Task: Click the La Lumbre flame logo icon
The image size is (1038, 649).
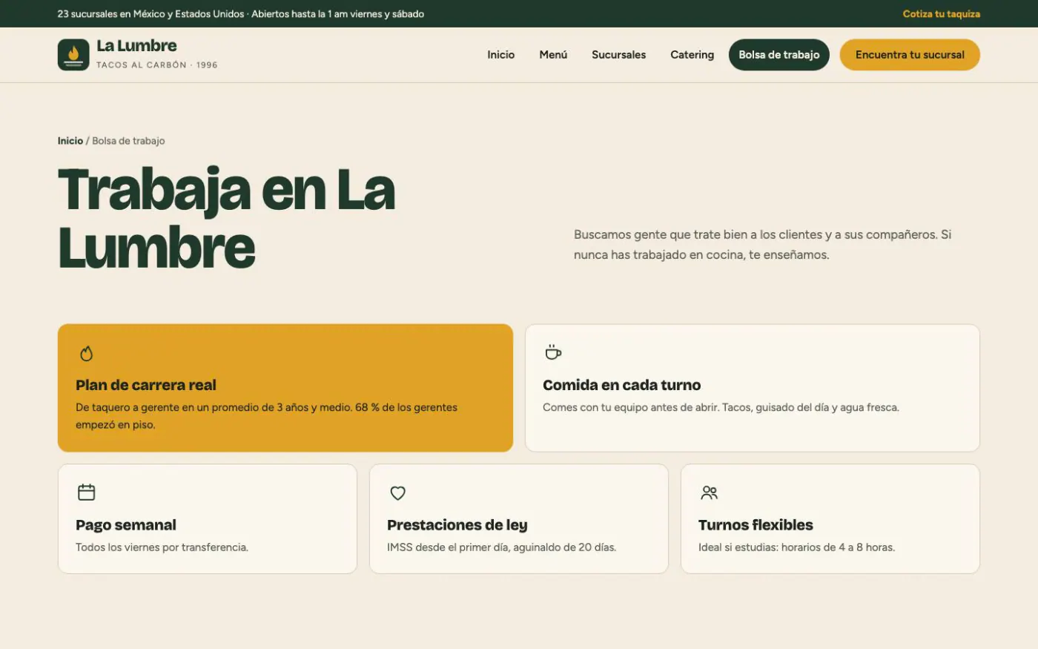Action: pyautogui.click(x=73, y=55)
